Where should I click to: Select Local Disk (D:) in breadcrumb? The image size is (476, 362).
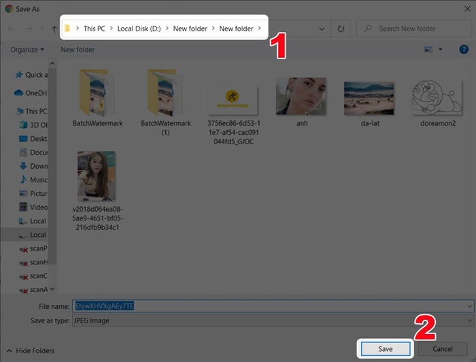139,29
